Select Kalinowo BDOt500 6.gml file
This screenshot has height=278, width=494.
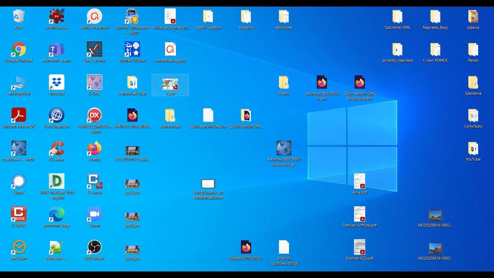(x=321, y=83)
